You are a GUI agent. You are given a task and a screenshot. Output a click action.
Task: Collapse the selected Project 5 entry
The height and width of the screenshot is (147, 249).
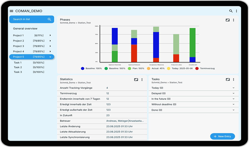pos(50,57)
